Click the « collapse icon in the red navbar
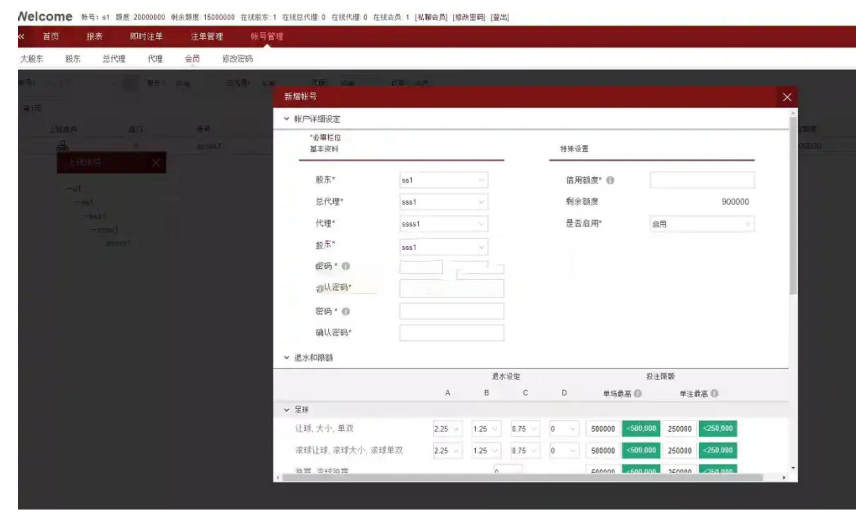Image resolution: width=856 pixels, height=512 pixels. 21,36
